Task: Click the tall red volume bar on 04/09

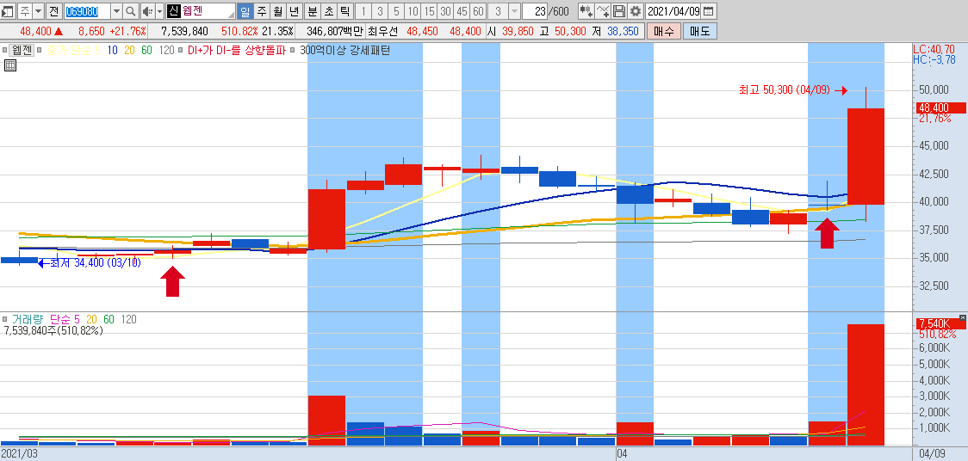Action: 866,384
